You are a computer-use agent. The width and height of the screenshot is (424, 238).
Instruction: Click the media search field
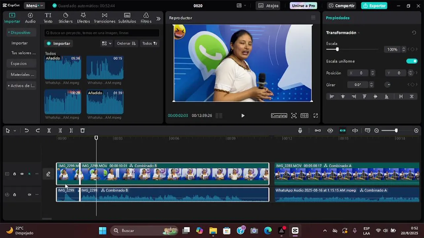point(102,33)
